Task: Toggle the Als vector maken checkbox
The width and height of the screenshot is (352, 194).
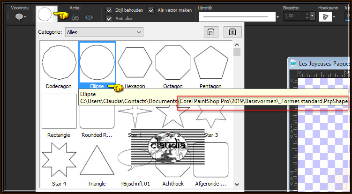Action: (151, 10)
